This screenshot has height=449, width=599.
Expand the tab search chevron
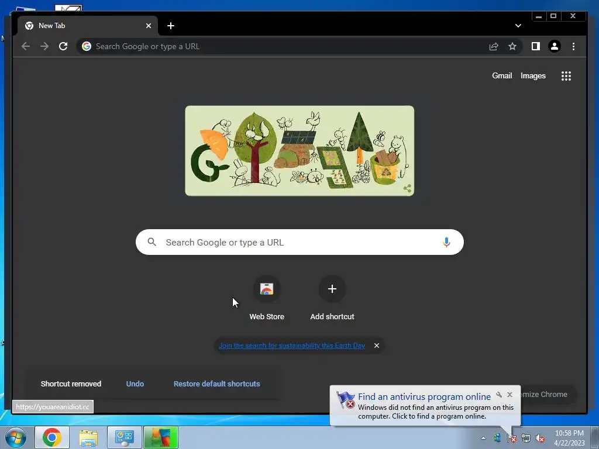click(518, 26)
